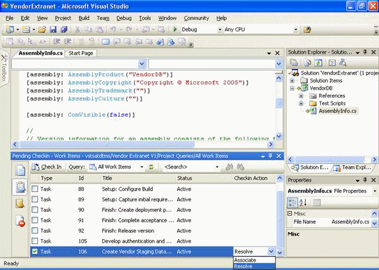Sort work items by Title column
This screenshot has height=270, width=379.
tap(137, 179)
